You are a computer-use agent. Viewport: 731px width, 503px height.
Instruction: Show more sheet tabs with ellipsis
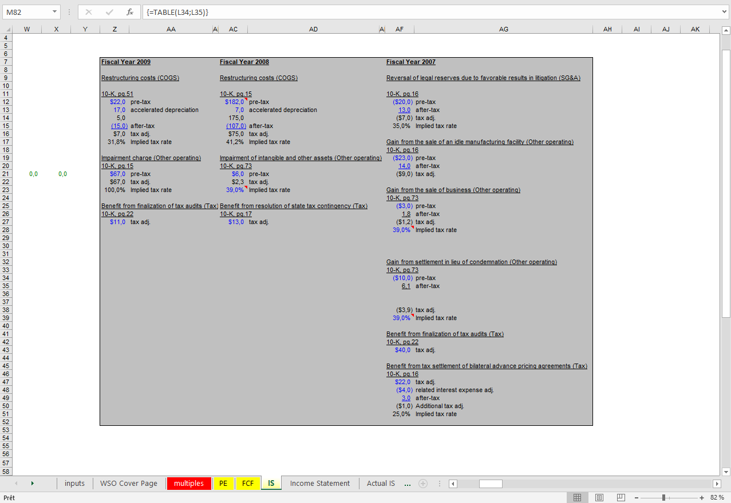pos(407,484)
